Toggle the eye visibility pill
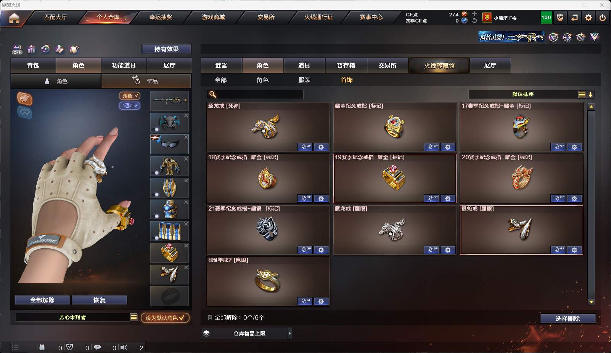611x353 pixels. [130, 105]
